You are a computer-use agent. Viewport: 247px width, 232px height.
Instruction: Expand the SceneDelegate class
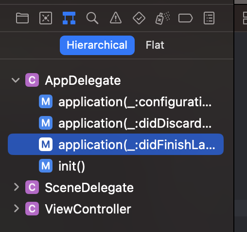[17, 187]
